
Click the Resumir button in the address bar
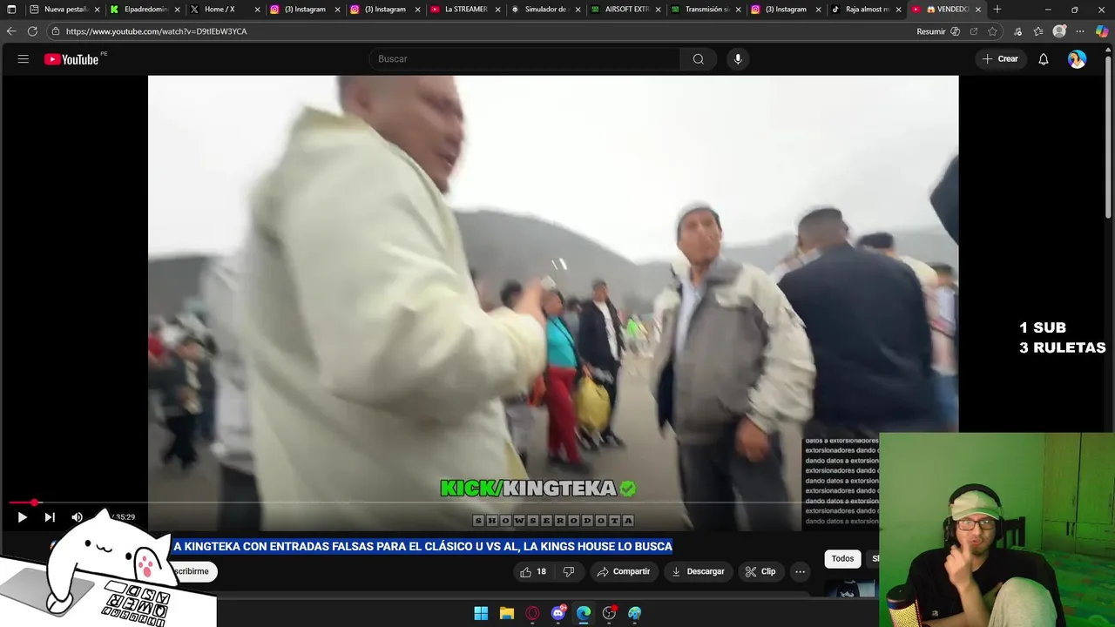pyautogui.click(x=930, y=31)
